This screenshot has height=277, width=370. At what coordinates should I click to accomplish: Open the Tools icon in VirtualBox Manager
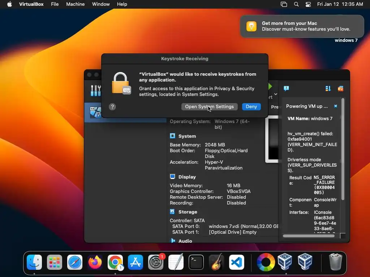96,91
